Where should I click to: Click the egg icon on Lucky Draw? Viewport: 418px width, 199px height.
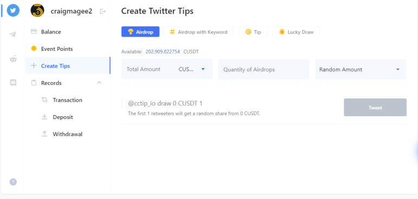282,32
